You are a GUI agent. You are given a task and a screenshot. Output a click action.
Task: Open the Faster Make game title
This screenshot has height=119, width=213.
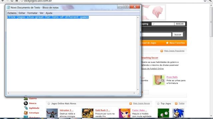click(x=139, y=110)
